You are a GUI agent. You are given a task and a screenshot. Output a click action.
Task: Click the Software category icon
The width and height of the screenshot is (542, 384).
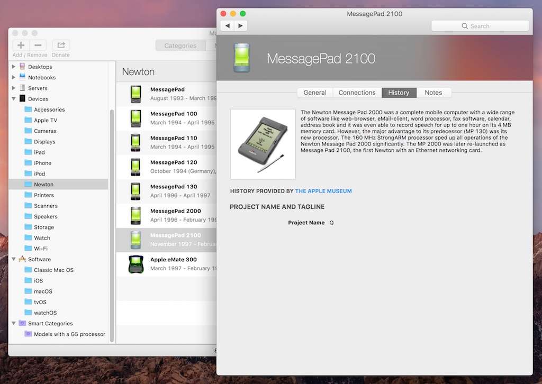(x=22, y=259)
